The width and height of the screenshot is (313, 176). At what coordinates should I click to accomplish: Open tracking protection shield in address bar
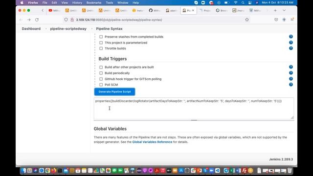pyautogui.click(x=66, y=20)
